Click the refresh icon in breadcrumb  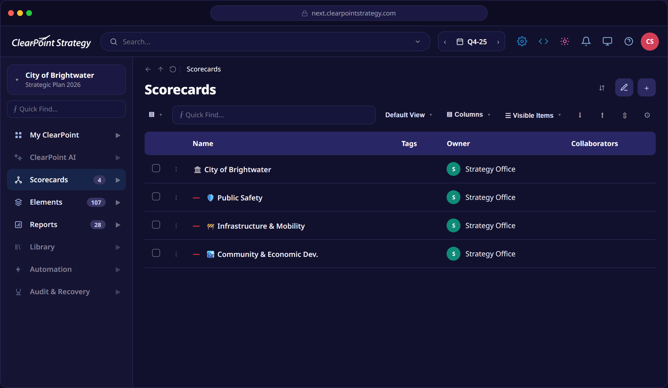pos(173,69)
